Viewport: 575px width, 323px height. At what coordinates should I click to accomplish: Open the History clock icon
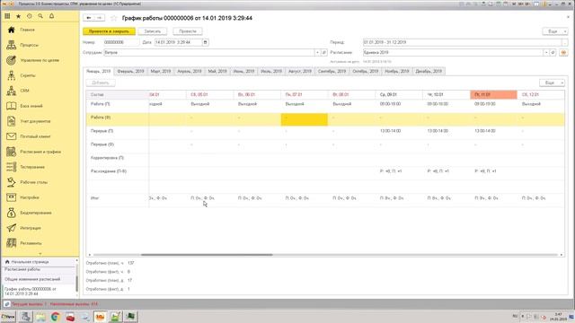[x=30, y=16]
